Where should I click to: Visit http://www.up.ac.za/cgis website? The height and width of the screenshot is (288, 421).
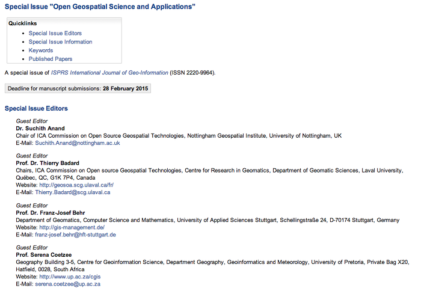(70, 277)
